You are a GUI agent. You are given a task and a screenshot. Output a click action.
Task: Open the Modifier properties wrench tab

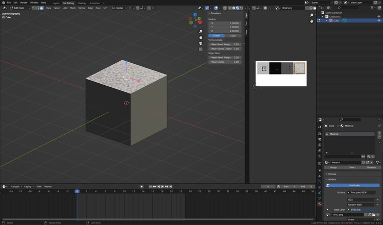click(320, 176)
